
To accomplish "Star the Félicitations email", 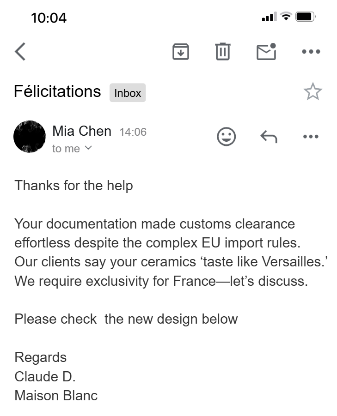I will click(313, 91).
